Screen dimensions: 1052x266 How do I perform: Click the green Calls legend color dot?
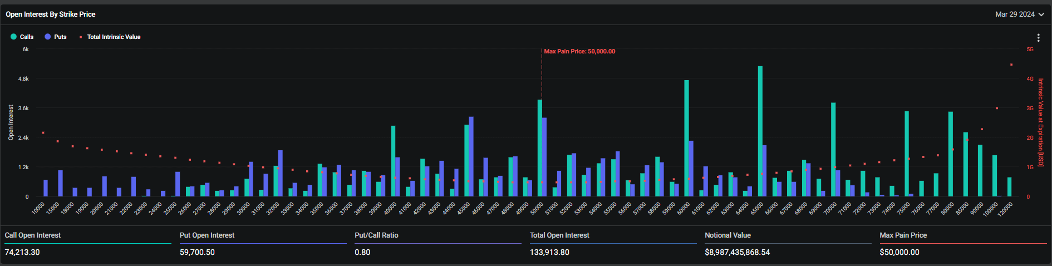pos(13,37)
